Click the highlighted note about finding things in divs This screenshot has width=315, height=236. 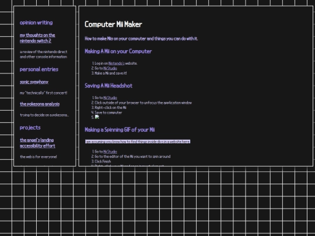tap(138, 142)
